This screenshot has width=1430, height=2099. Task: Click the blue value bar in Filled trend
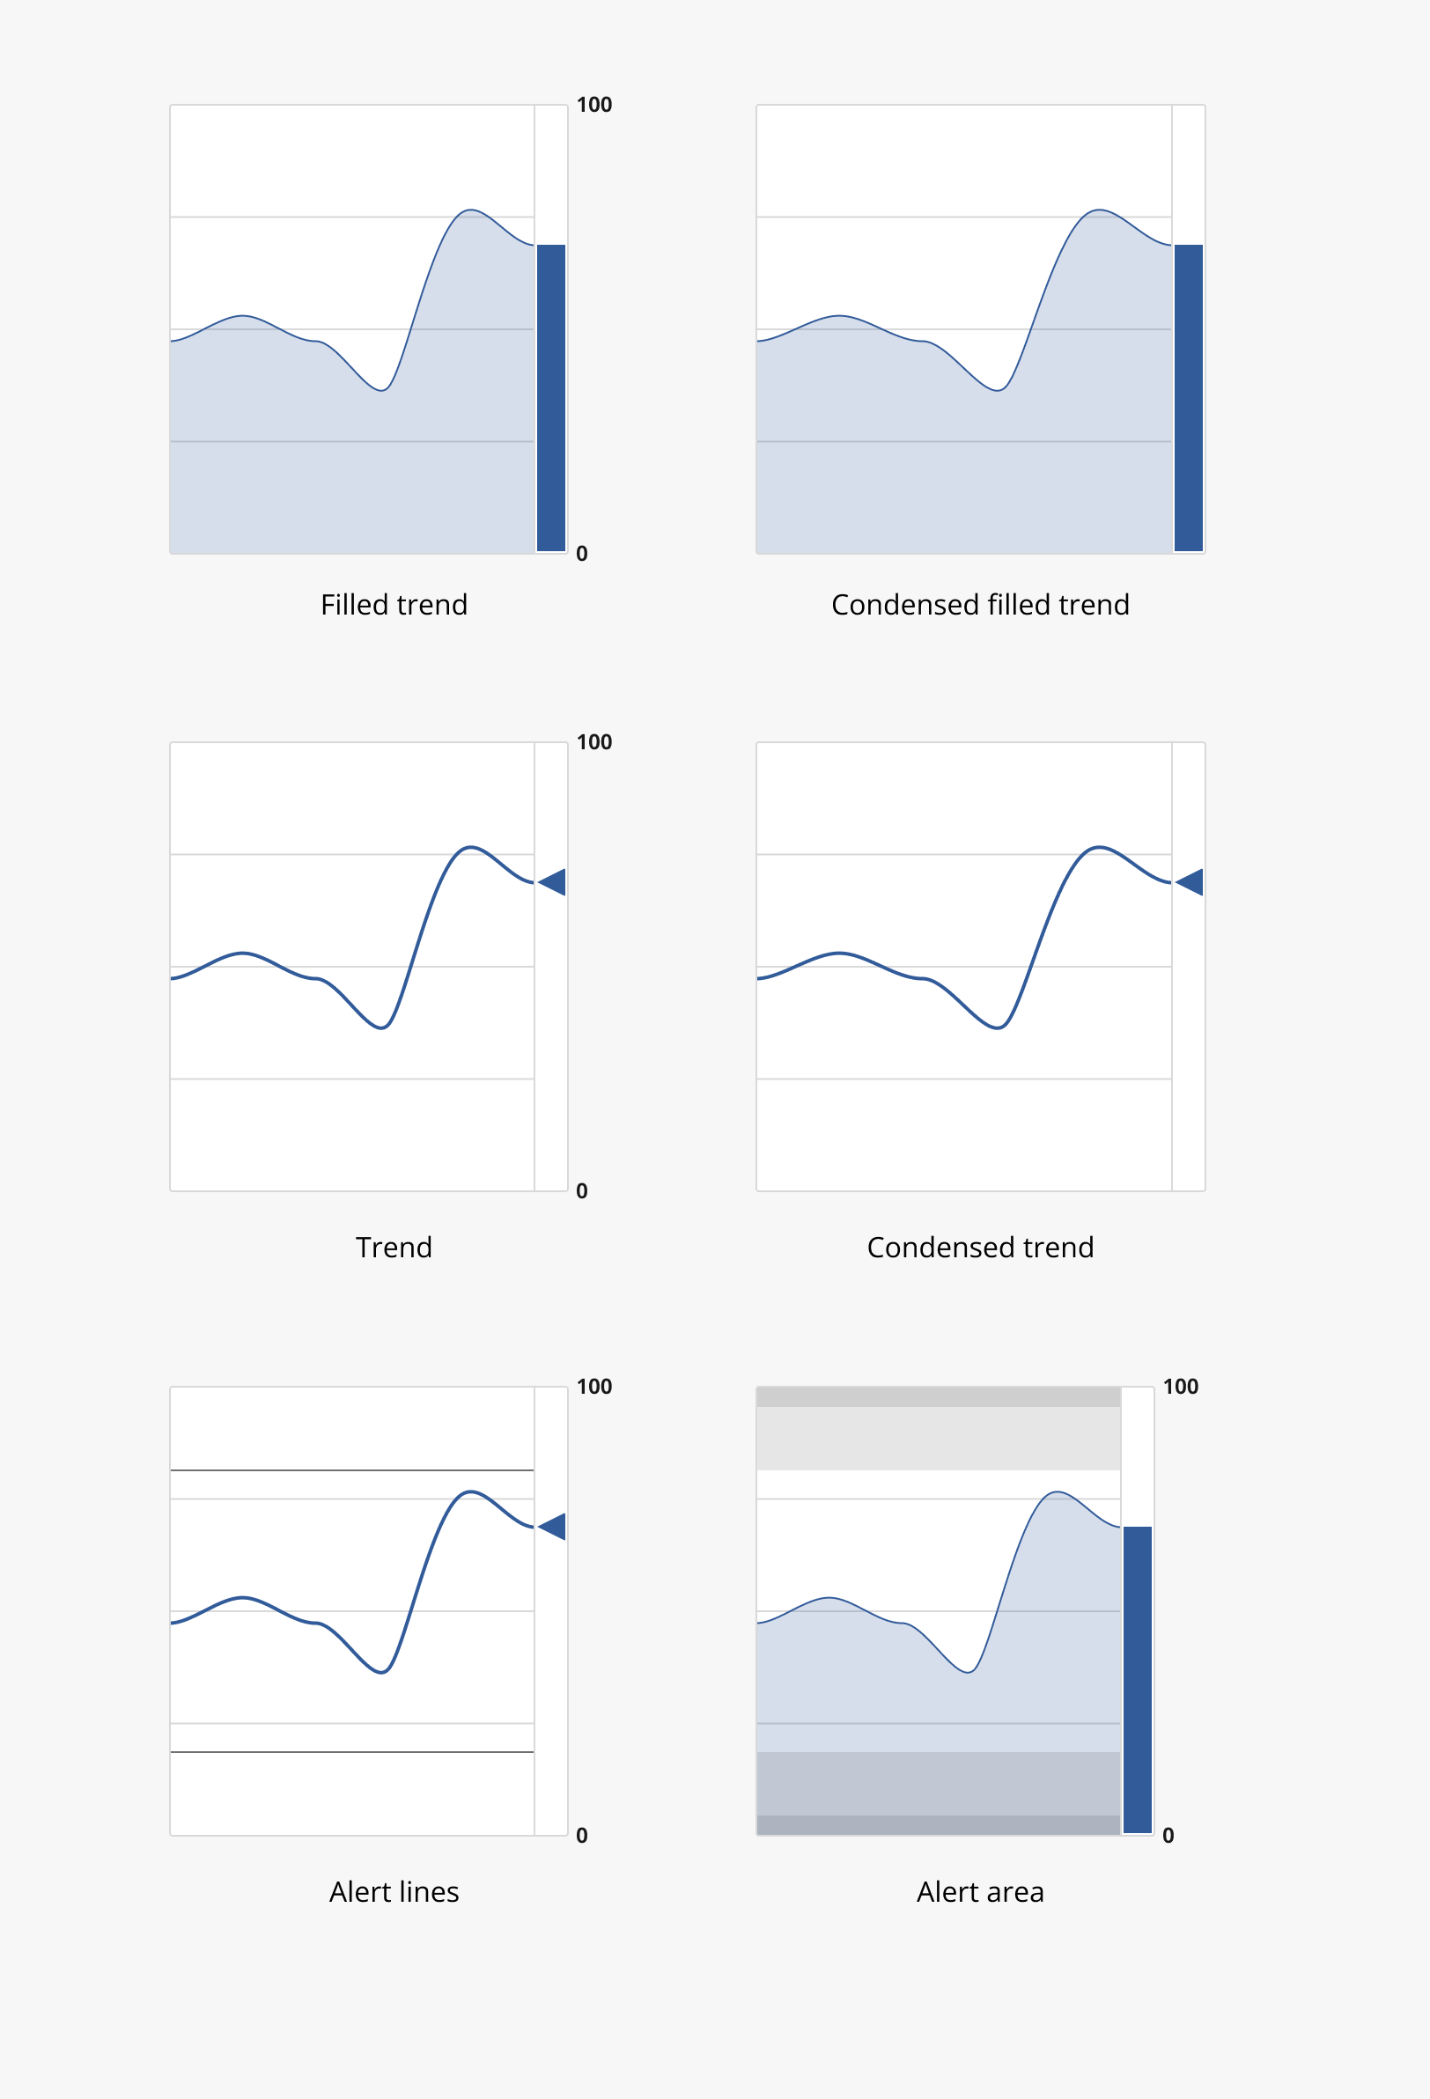(x=551, y=397)
